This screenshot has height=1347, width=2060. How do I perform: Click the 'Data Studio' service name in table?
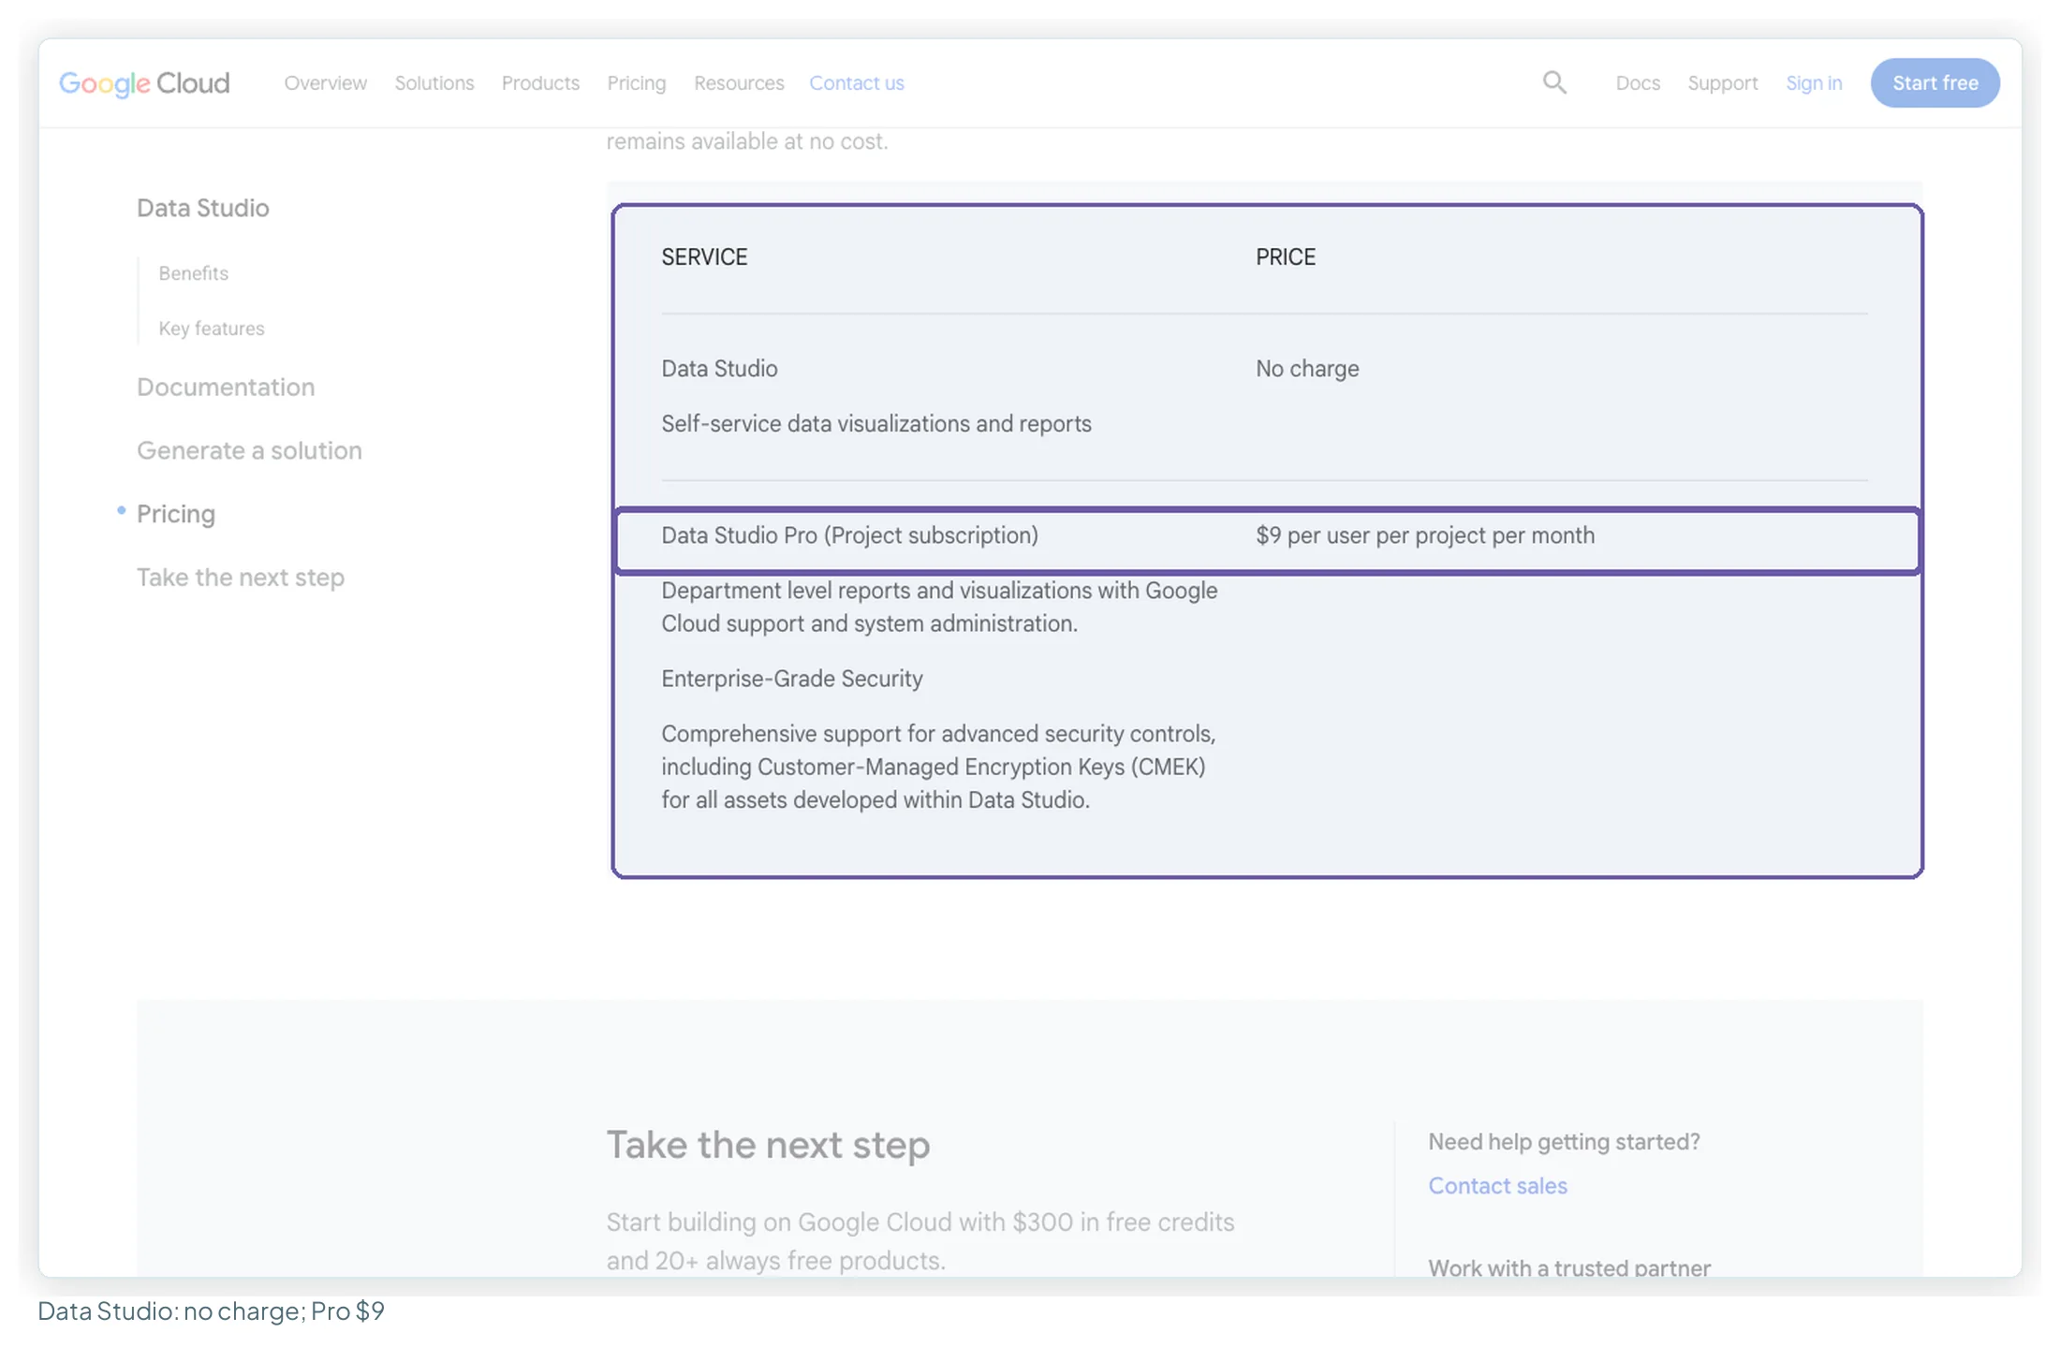tap(719, 369)
